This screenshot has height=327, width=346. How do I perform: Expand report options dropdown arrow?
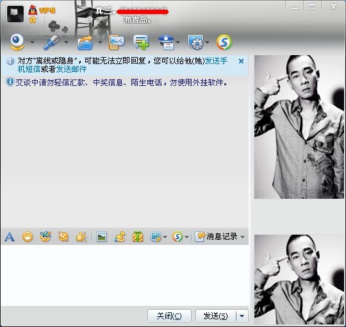(178, 42)
